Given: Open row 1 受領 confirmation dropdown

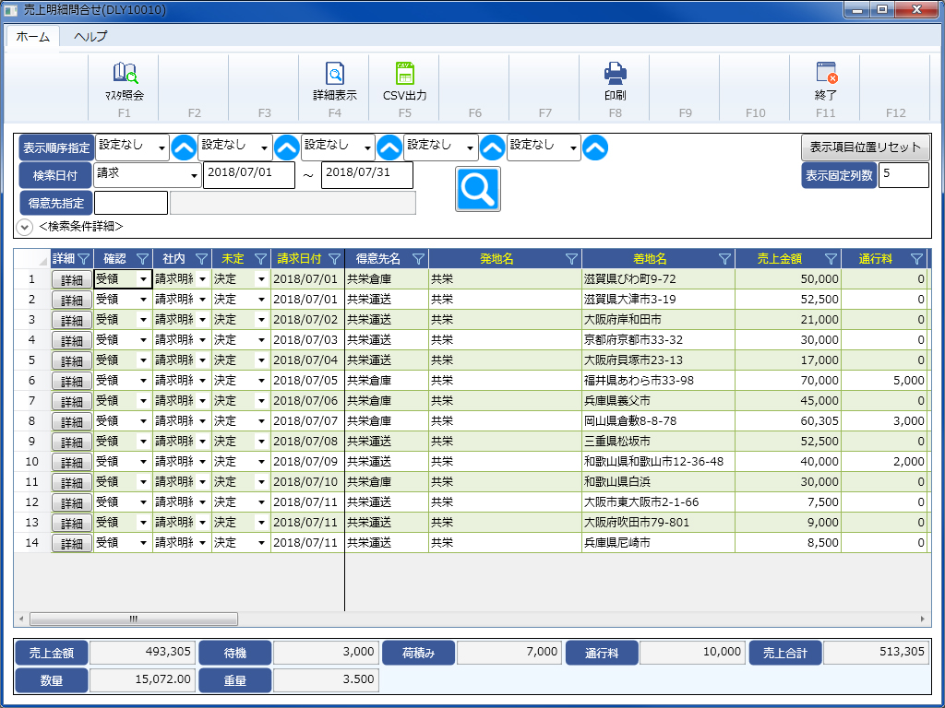Looking at the screenshot, I should pos(143,279).
